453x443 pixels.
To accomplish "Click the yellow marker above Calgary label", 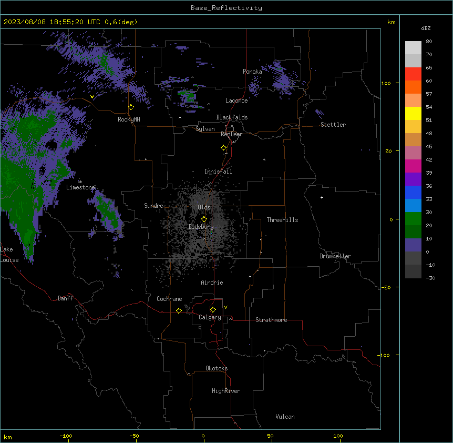I will pyautogui.click(x=213, y=310).
